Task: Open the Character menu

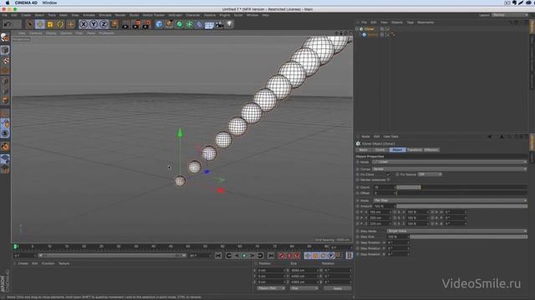Action: 193,15
